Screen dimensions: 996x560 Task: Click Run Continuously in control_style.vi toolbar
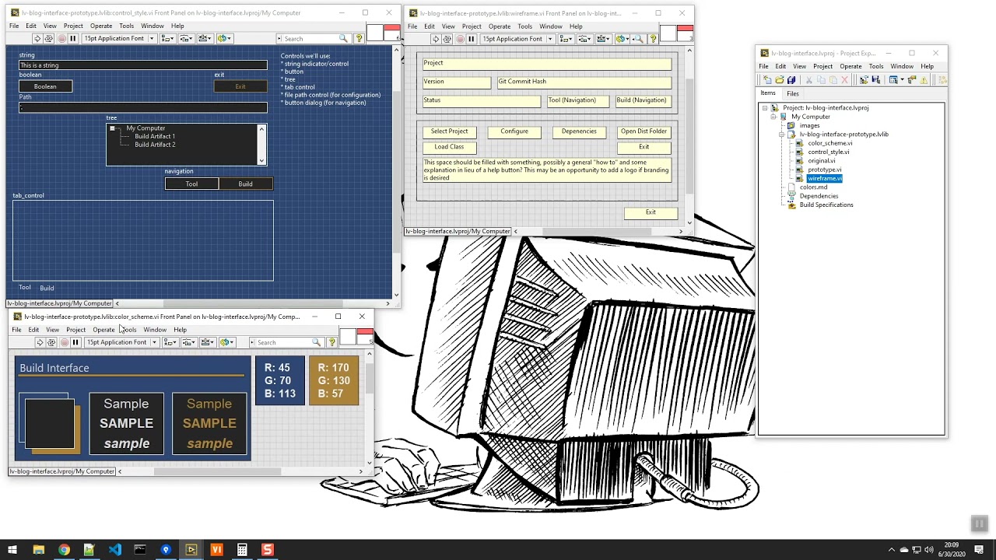coord(49,38)
